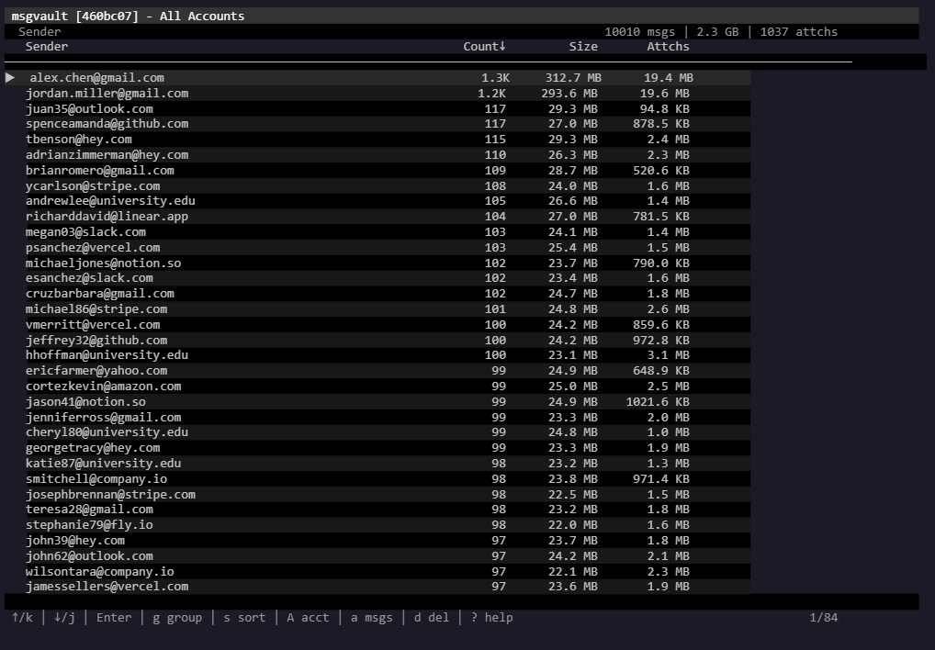Select sender cruzbarbara@gmail.com
935x650 pixels.
coord(377,294)
